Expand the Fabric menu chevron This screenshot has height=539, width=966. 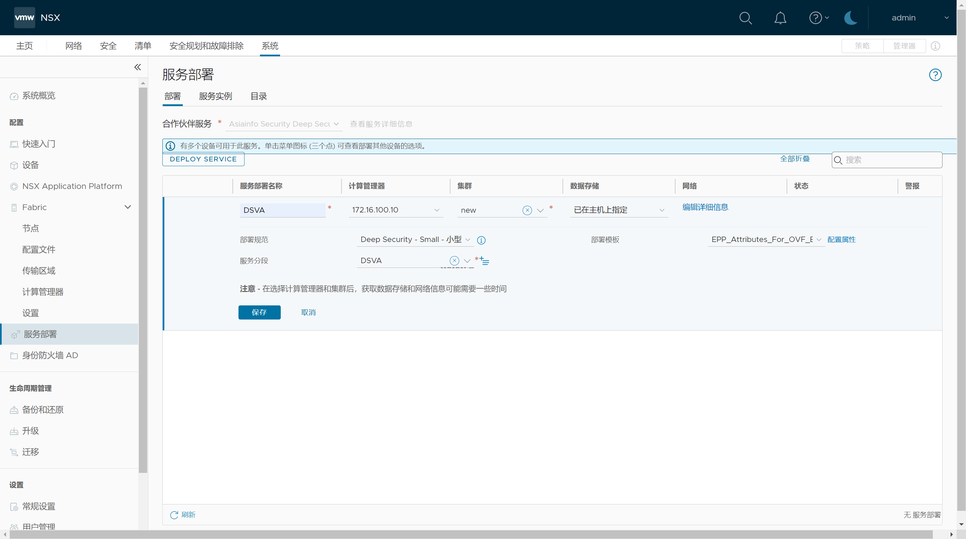[127, 207]
